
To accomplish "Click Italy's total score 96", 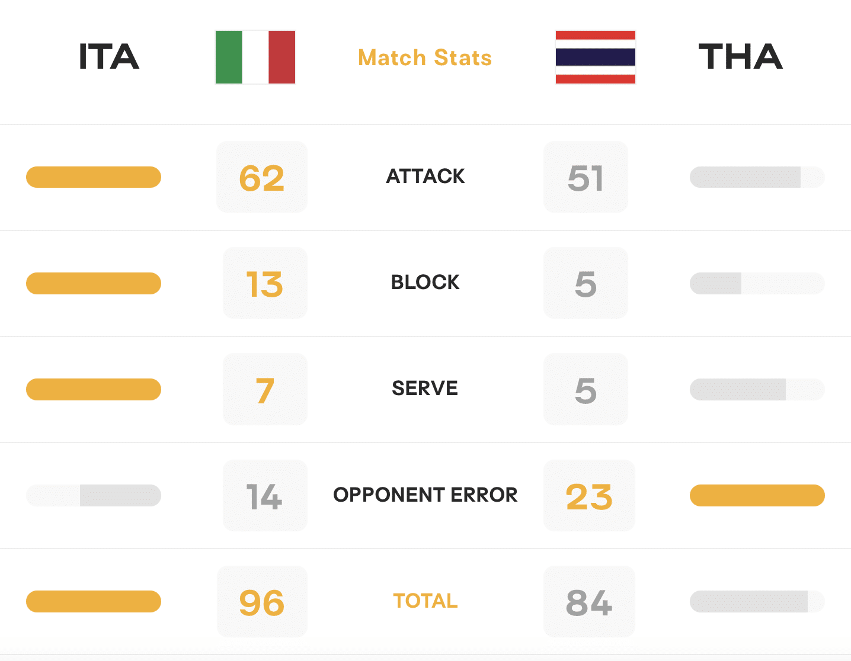I will 262,602.
